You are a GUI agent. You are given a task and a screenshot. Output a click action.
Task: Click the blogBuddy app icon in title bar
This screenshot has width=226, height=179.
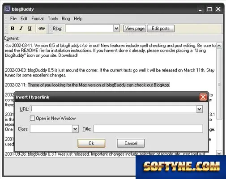(7, 9)
